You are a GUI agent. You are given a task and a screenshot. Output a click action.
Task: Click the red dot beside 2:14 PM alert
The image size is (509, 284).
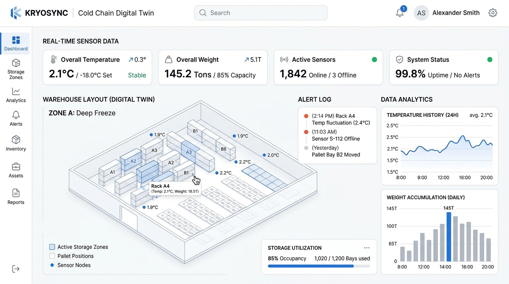coord(306,116)
